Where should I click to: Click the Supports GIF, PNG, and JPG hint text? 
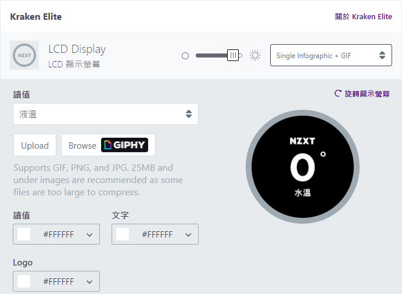pyautogui.click(x=98, y=180)
